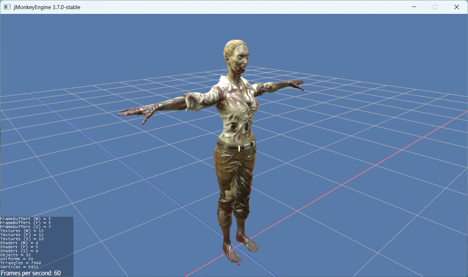Click the zombie model's head
This screenshot has height=277, width=468.
(237, 57)
